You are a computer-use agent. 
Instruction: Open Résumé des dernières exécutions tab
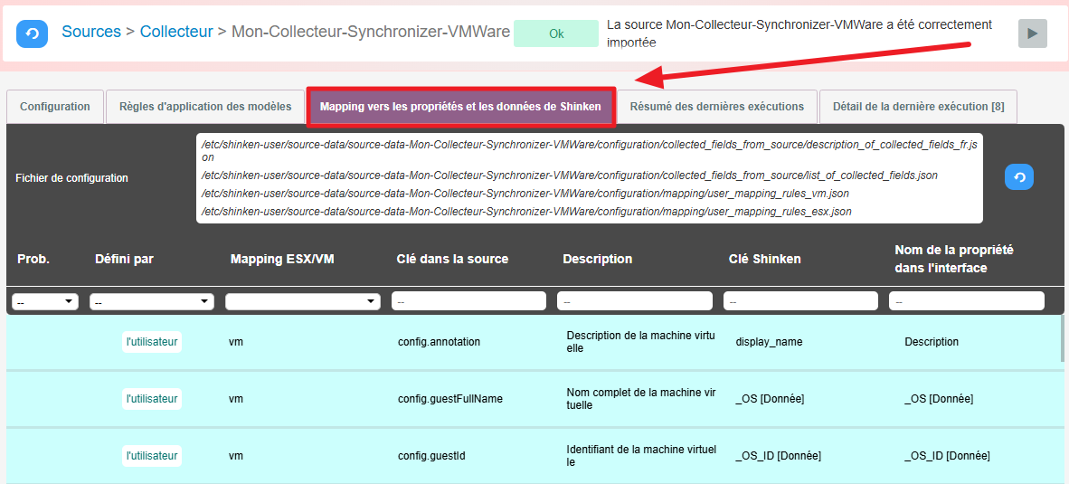tap(717, 107)
